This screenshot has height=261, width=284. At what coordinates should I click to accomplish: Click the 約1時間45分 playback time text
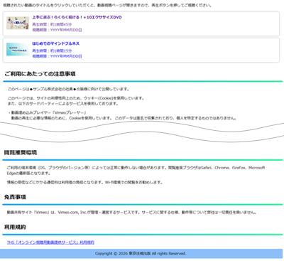pos(52,24)
